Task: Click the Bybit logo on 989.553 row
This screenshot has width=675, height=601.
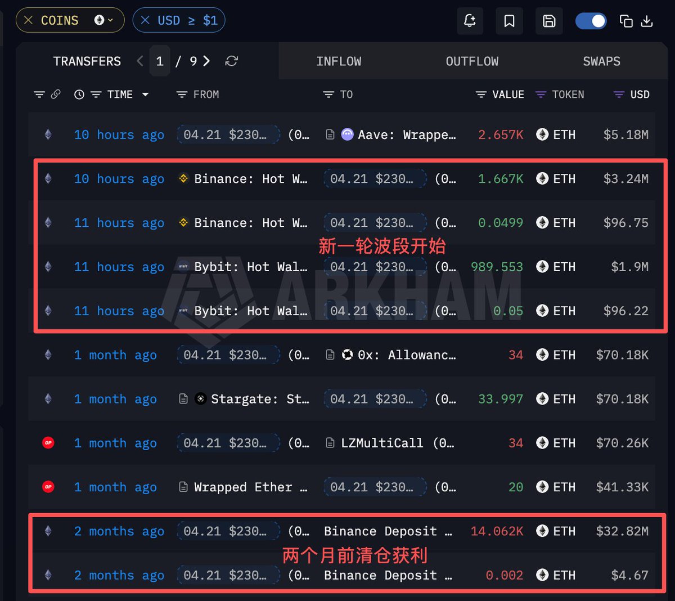Action: [x=183, y=266]
